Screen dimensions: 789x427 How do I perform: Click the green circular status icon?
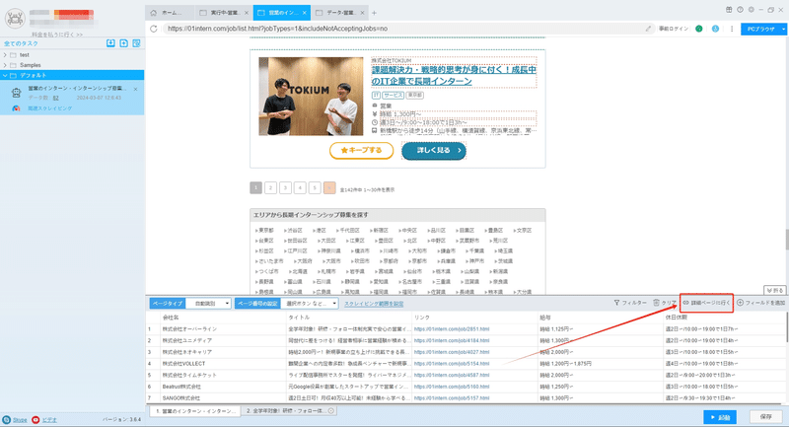699,29
